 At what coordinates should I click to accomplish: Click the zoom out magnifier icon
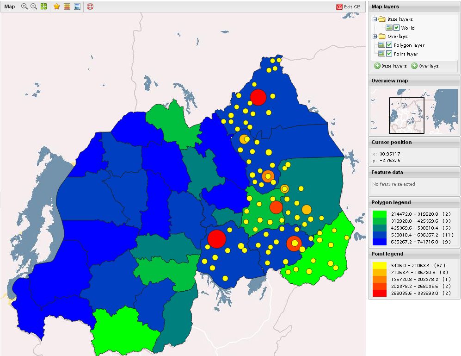(x=34, y=6)
